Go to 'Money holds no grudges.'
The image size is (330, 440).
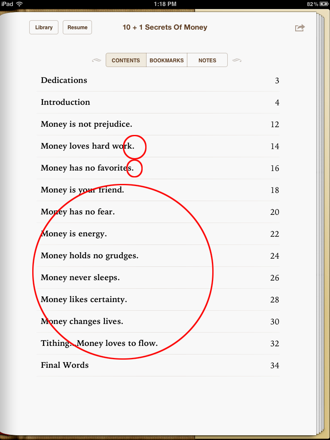[x=158, y=256]
